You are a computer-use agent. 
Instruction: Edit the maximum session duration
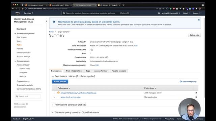97,65
